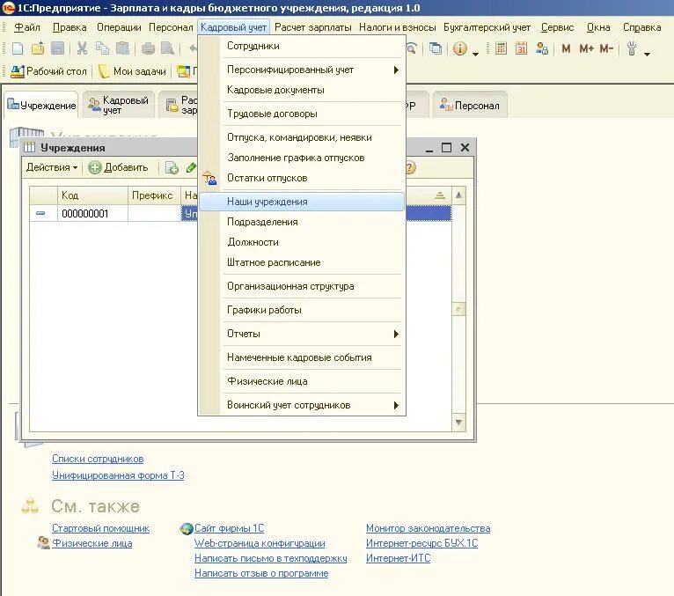Screen dimensions: 674x596
Task: Open the Окна menu
Action: pyautogui.click(x=598, y=27)
